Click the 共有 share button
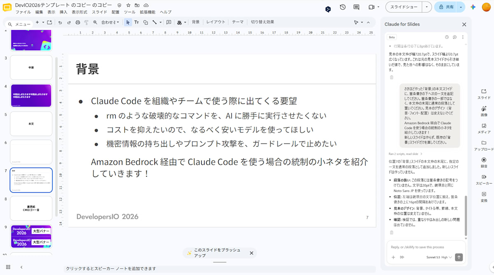This screenshot has width=494, height=275. (446, 7)
